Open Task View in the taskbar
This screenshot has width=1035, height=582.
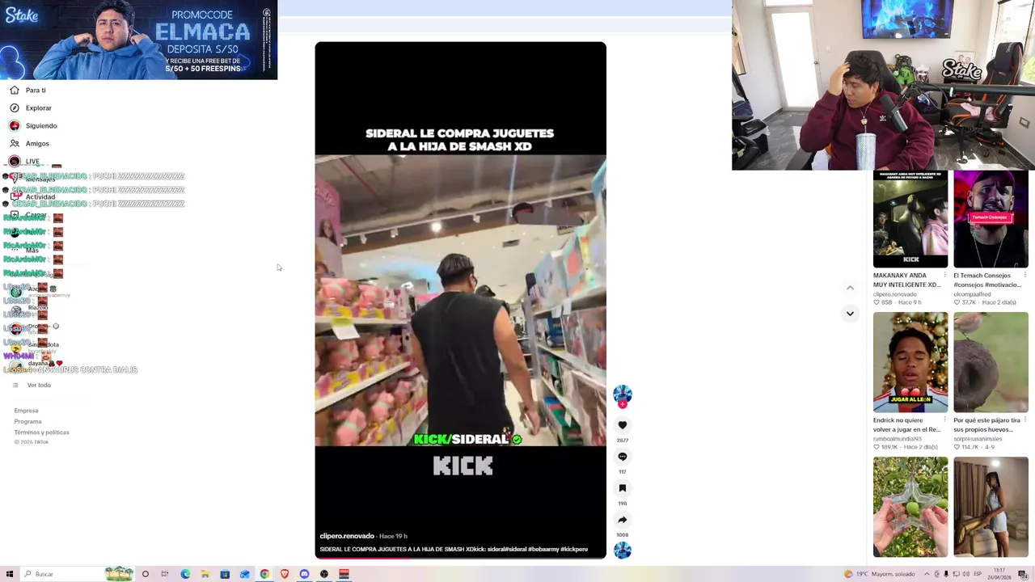coord(165,574)
